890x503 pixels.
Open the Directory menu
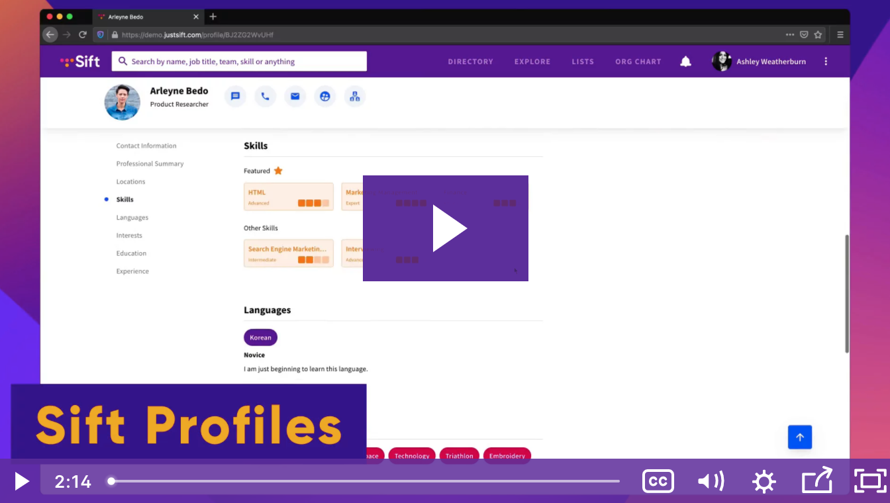(470, 62)
